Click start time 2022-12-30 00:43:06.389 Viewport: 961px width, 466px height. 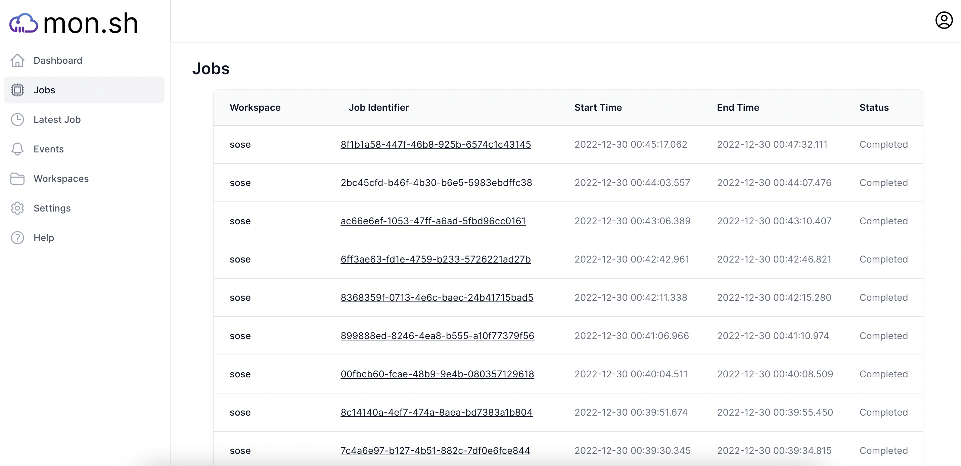632,221
